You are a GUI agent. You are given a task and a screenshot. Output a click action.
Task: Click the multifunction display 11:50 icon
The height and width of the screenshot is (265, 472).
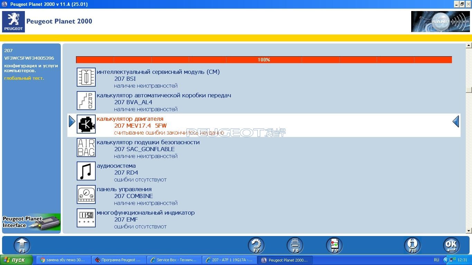tap(86, 218)
